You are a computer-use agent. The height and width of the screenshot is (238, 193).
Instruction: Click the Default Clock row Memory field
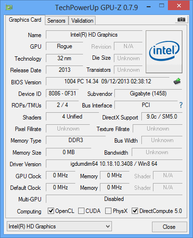114,187
